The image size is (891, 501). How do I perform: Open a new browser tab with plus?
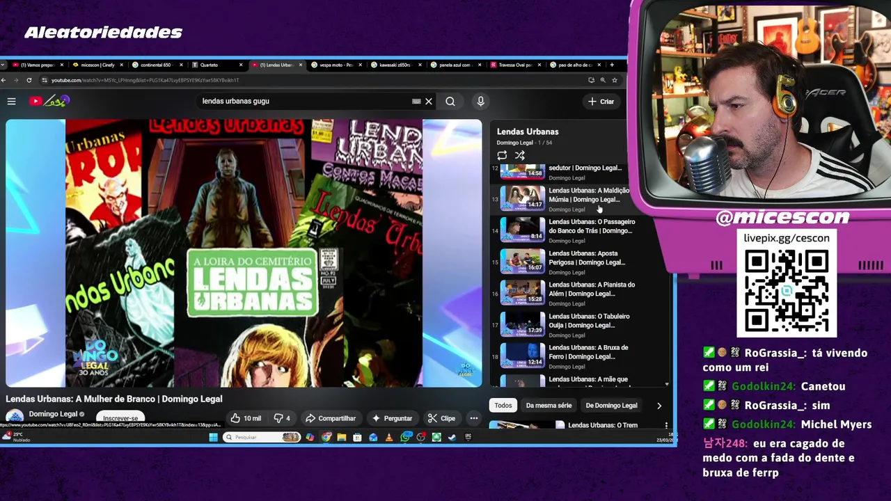click(x=612, y=65)
